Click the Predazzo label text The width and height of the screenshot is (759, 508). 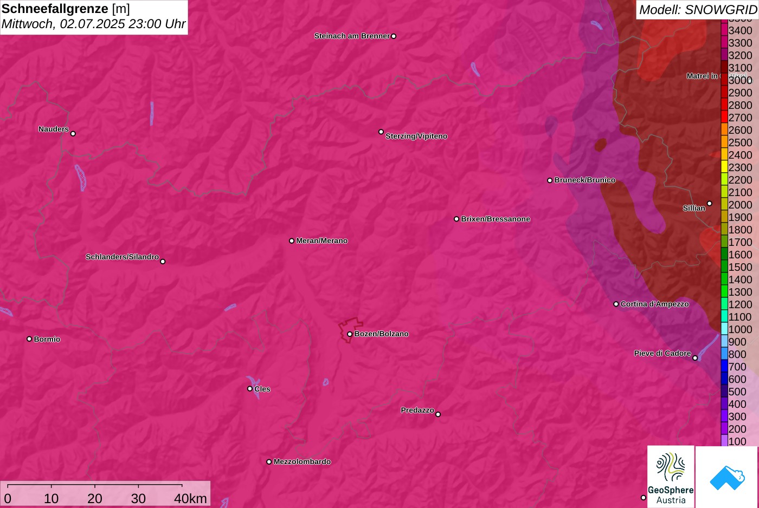coord(417,411)
